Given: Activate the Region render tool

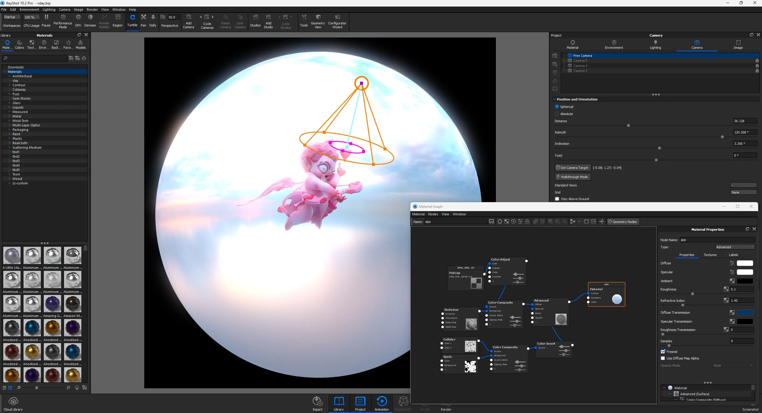Looking at the screenshot, I should point(118,21).
